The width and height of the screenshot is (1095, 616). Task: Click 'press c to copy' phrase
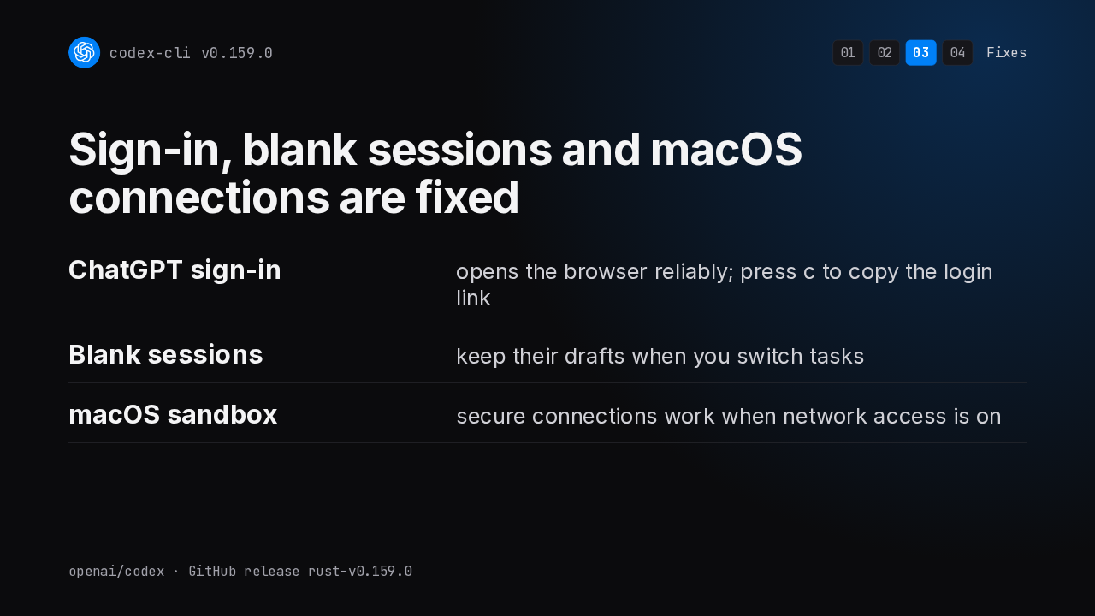coord(820,272)
